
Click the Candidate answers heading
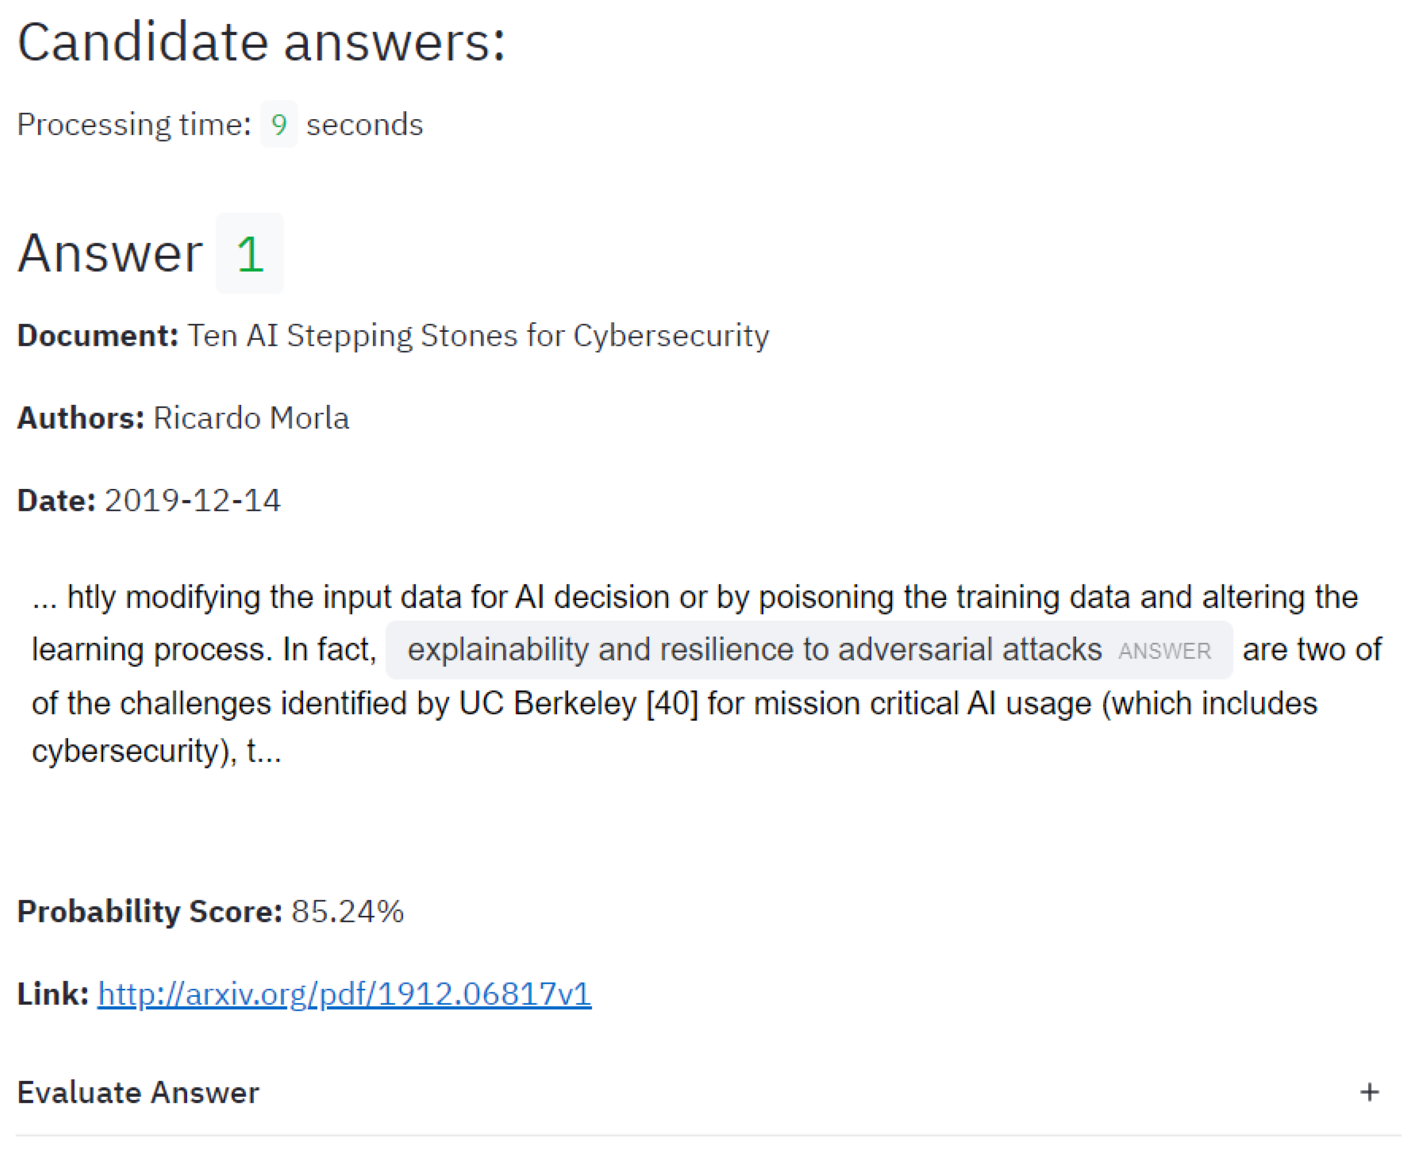coord(261,43)
